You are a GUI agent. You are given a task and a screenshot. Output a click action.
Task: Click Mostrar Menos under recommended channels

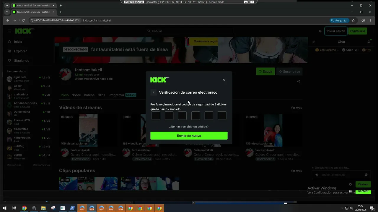click(41, 165)
